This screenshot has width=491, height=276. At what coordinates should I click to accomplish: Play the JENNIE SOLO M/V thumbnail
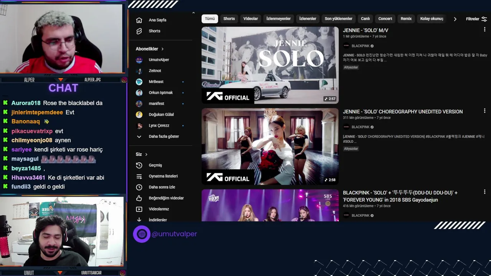270,65
